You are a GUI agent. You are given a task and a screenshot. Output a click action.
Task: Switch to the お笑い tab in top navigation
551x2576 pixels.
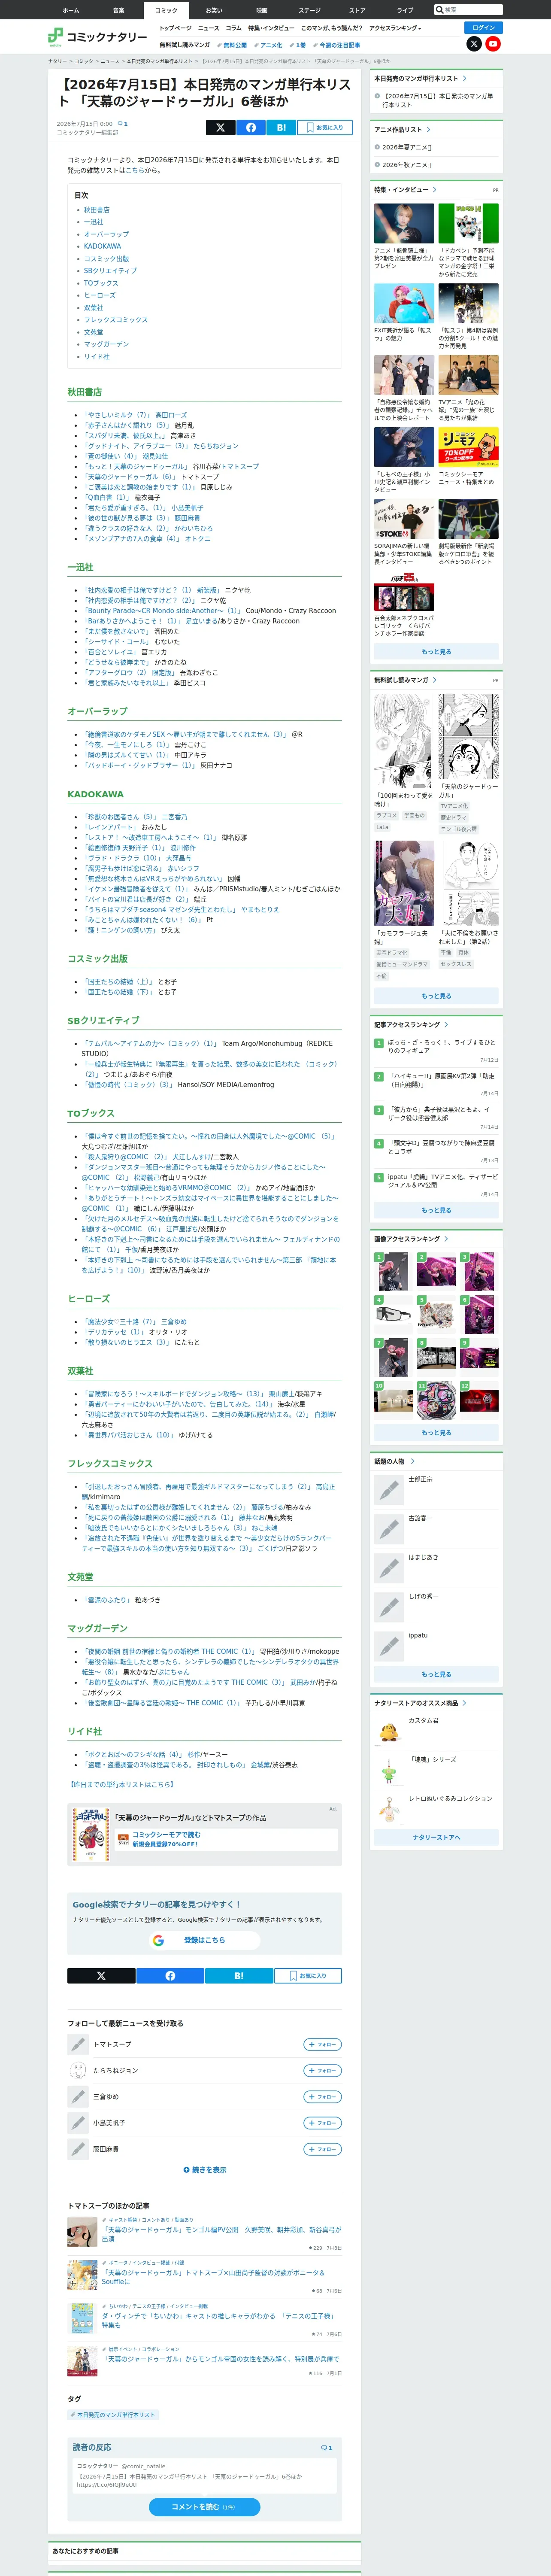pos(214,10)
